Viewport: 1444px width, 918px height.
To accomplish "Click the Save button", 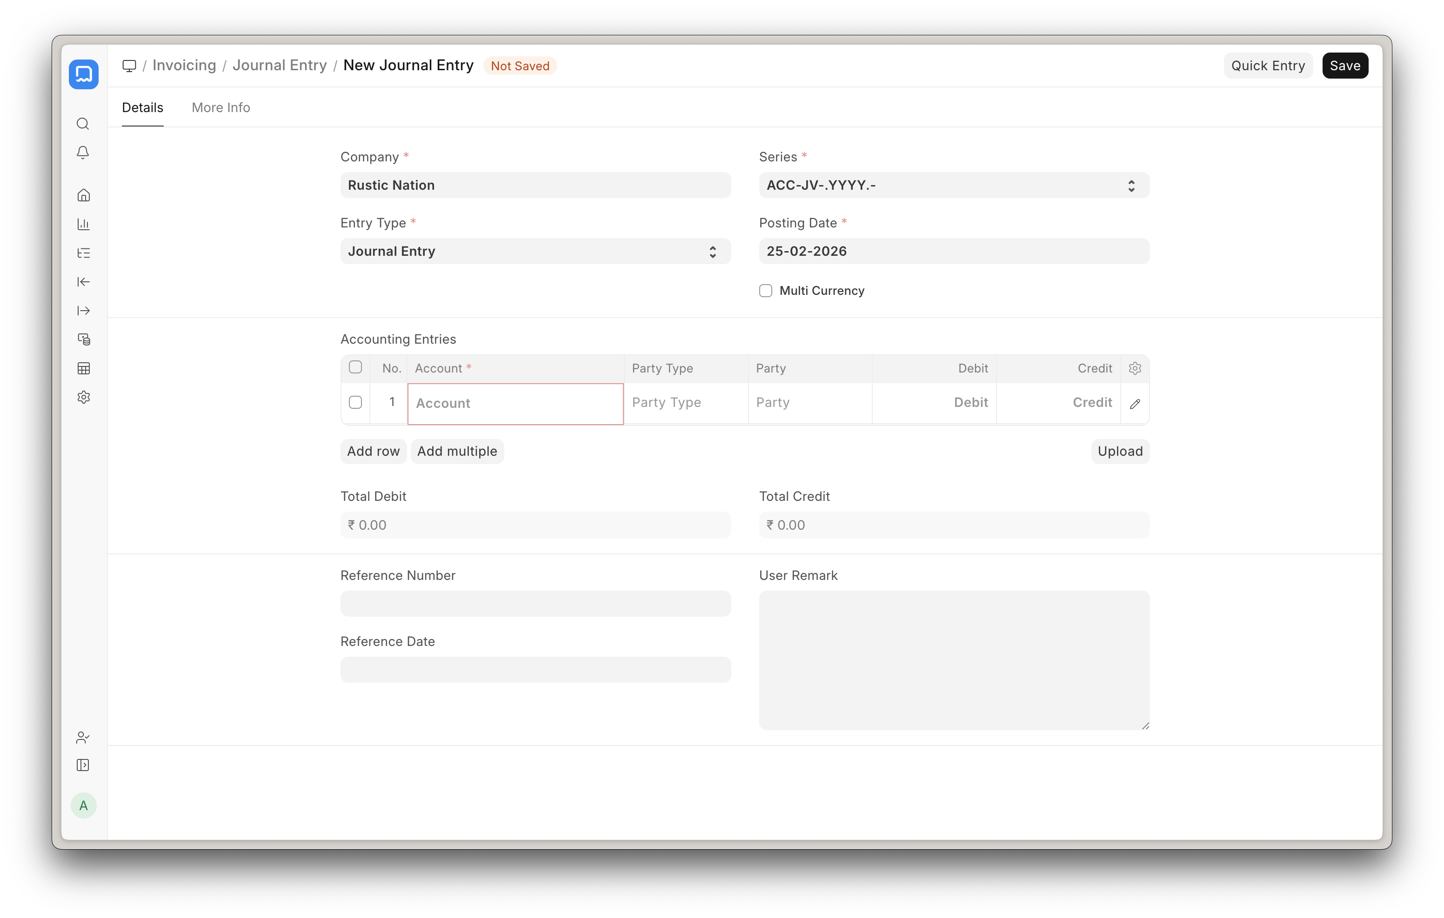I will pos(1344,66).
